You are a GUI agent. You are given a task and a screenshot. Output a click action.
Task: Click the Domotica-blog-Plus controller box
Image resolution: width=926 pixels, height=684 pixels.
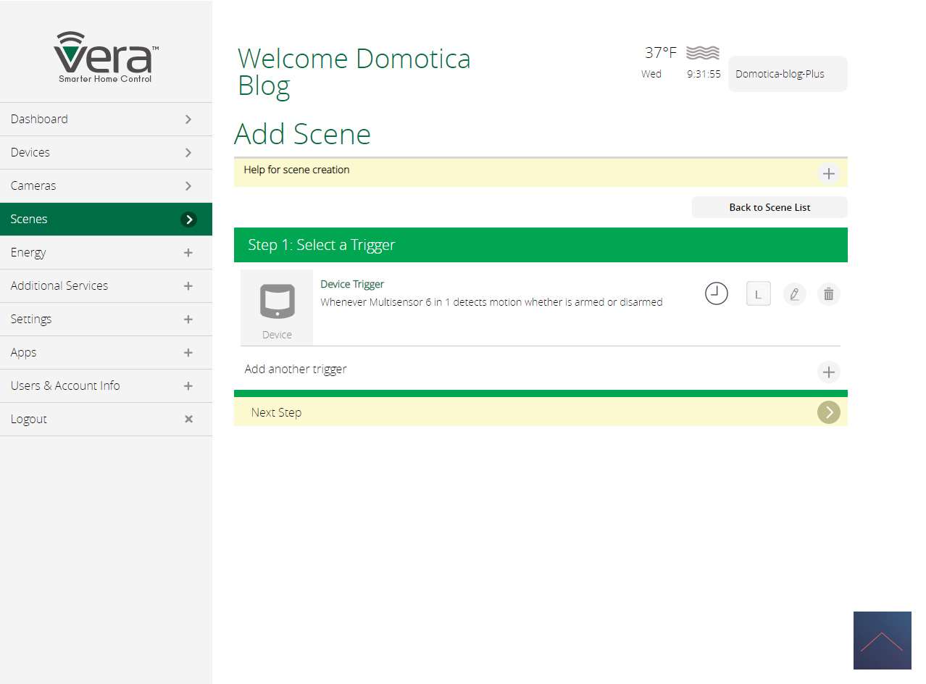787,74
